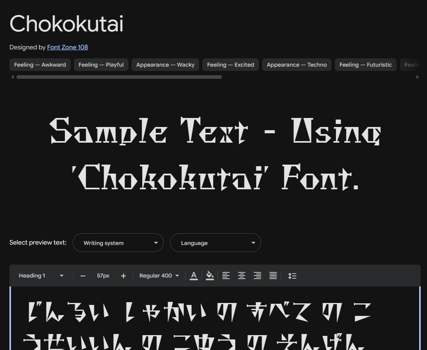Open the background fill color bucket
The width and height of the screenshot is (427, 350).
click(x=210, y=276)
